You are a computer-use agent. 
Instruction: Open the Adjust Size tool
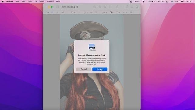click(x=96, y=13)
